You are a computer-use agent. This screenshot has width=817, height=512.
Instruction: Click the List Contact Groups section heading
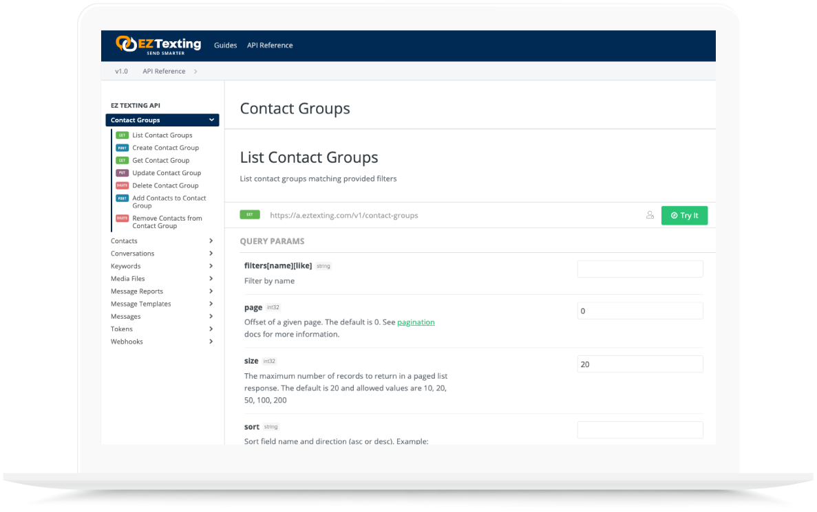point(309,157)
